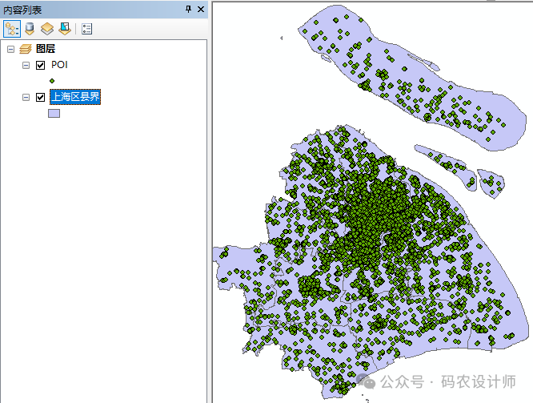Switch to List By Selection view
Viewport: 533px width, 403px height.
(x=64, y=29)
